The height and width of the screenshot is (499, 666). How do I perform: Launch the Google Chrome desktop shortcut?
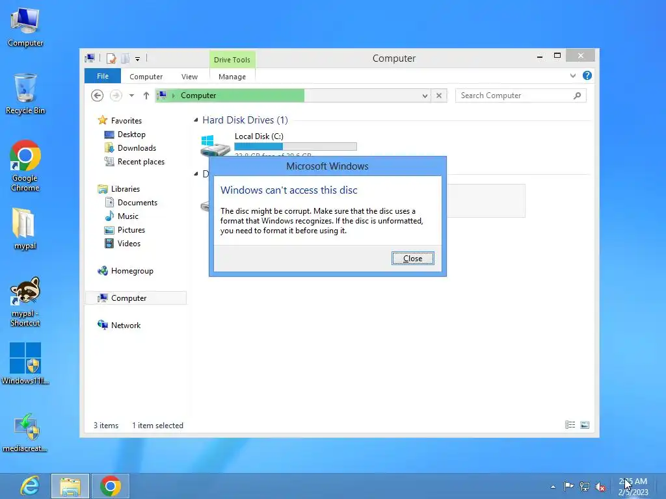click(x=25, y=166)
